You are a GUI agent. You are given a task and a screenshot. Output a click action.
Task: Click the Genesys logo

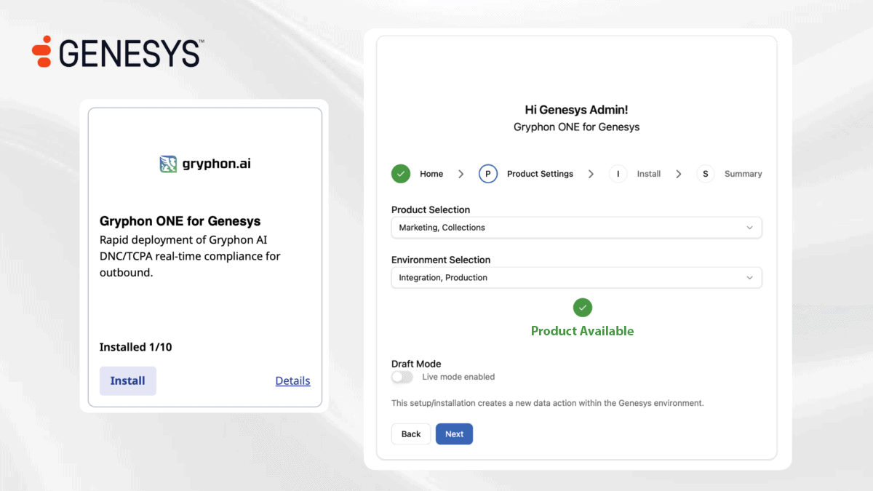(x=117, y=52)
